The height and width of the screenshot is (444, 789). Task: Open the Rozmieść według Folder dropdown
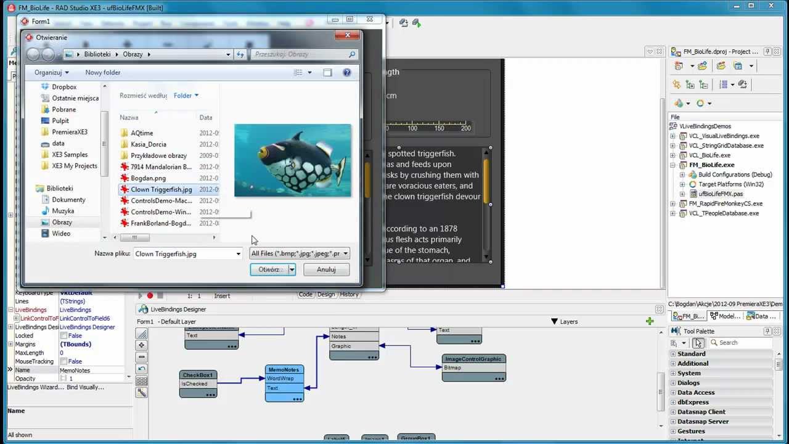(x=186, y=96)
